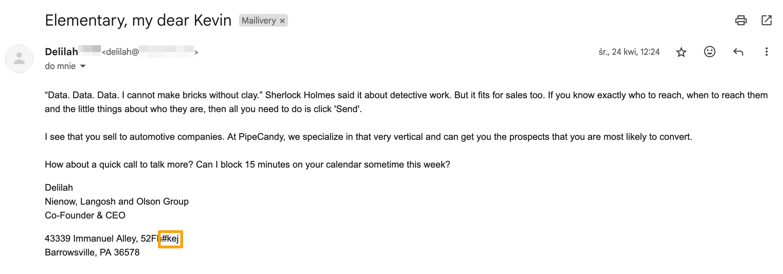The image size is (783, 274).
Task: Reply to Delilah's email
Action: [738, 52]
